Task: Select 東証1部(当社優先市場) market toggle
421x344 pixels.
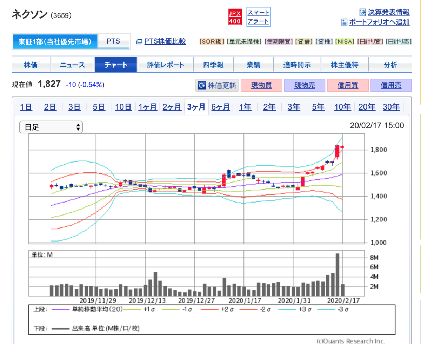Action: [x=54, y=41]
